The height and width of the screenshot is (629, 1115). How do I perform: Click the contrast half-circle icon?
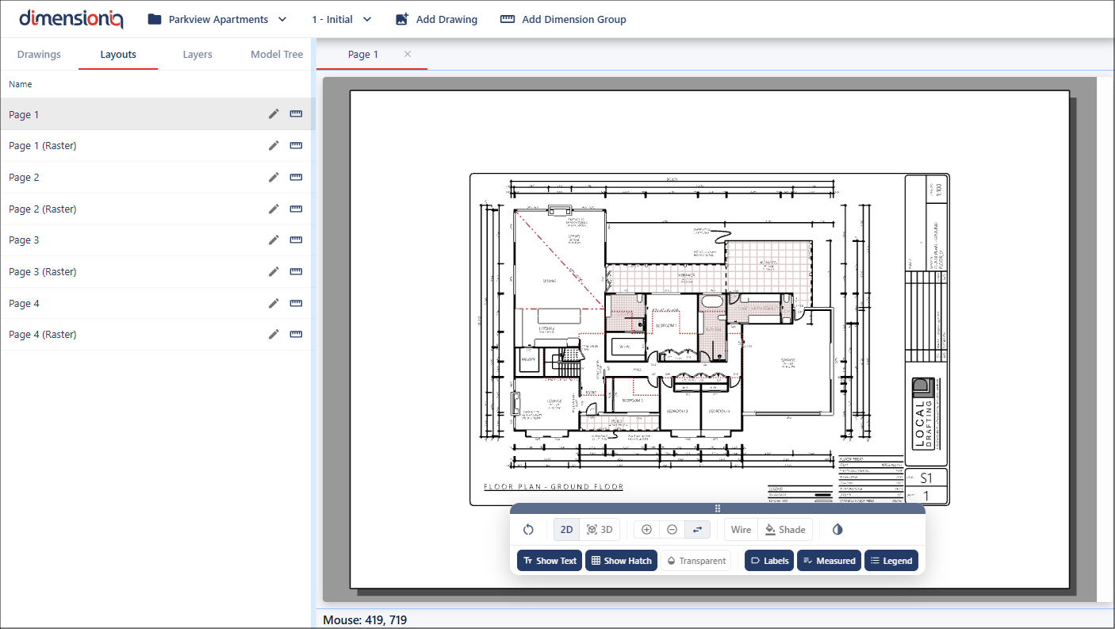[x=837, y=530]
